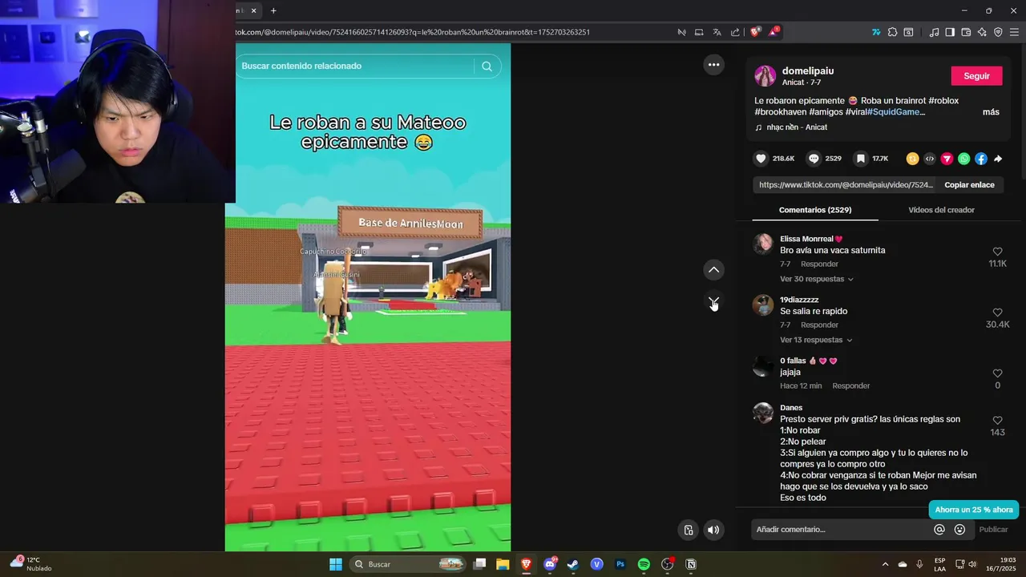Click 'Copiar enlace' button
The height and width of the screenshot is (577, 1026).
click(x=969, y=184)
